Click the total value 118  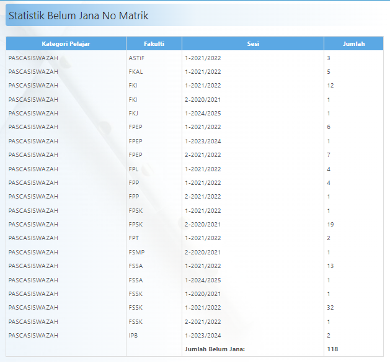point(332,349)
